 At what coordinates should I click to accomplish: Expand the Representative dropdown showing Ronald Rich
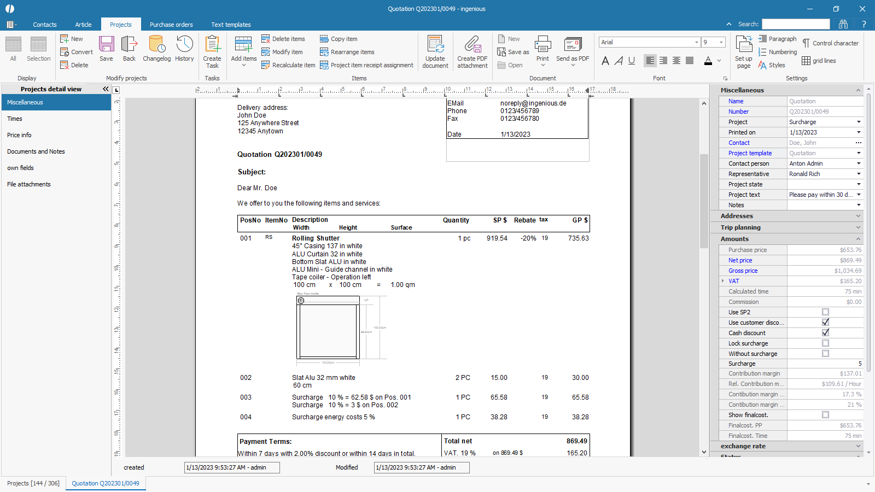(858, 174)
